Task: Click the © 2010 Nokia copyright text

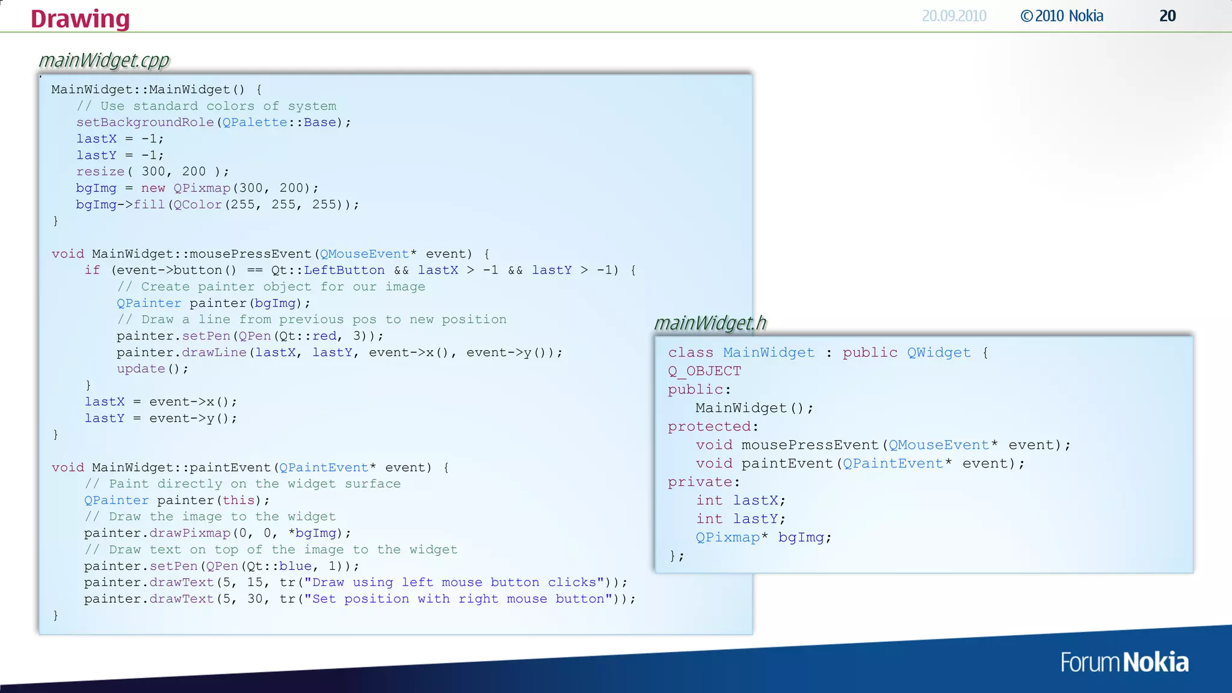Action: pyautogui.click(x=1062, y=16)
